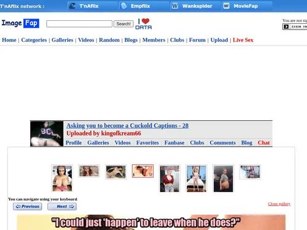The width and height of the screenshot is (307, 230).
Task: Open Videos in the main navigation
Action: click(x=86, y=40)
